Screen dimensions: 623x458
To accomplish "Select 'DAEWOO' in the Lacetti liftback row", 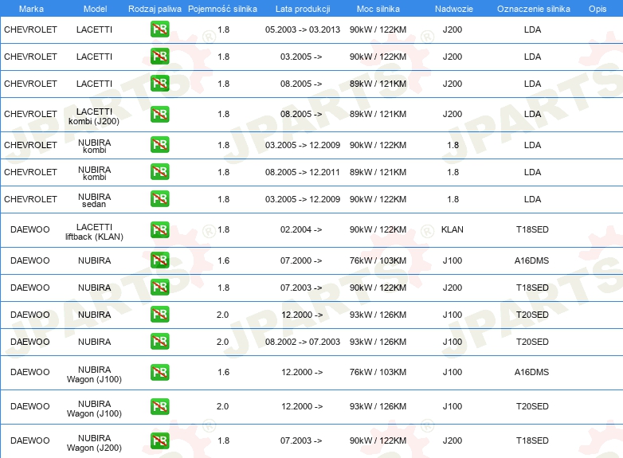I will pos(29,229).
